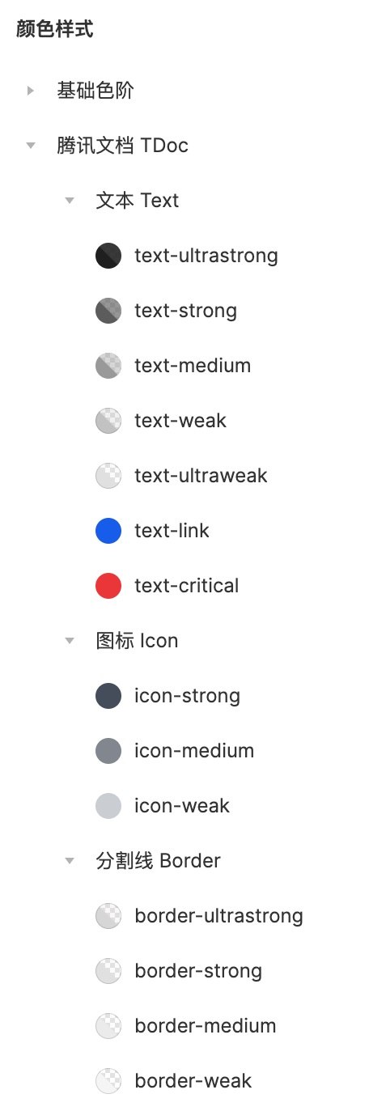Screen dimensions: 369x1111
Task: Choose the border-strong style entry
Action: (198, 971)
